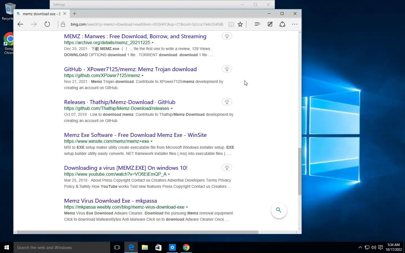Open Reading view book icon
This screenshot has width=405, height=253.
tap(231, 24)
